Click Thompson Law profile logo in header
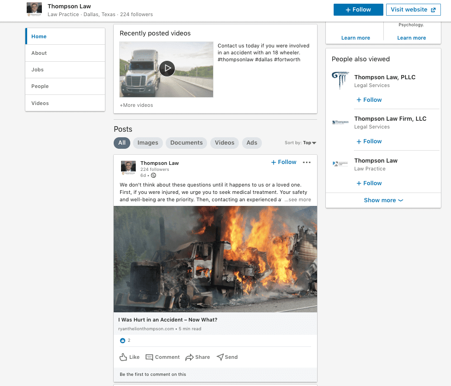 35,10
